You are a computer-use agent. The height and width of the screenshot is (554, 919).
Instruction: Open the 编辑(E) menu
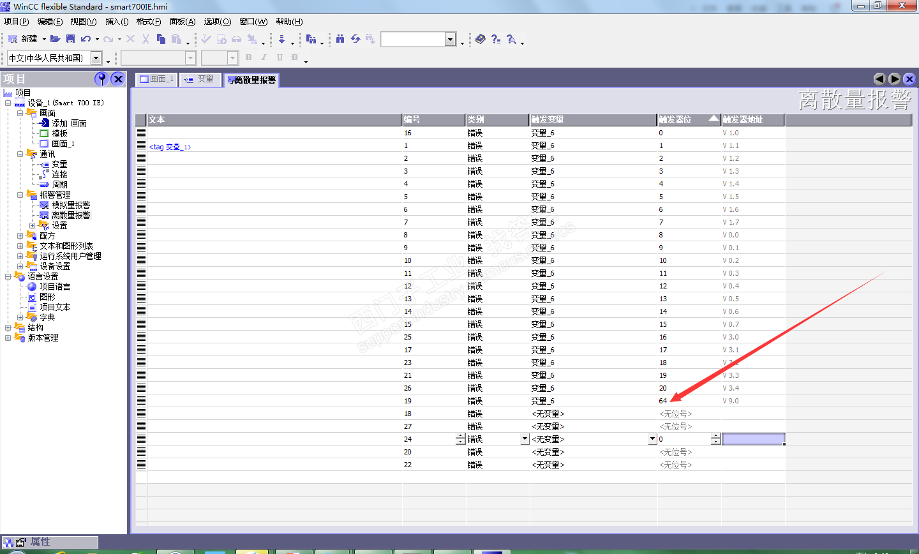pos(50,21)
